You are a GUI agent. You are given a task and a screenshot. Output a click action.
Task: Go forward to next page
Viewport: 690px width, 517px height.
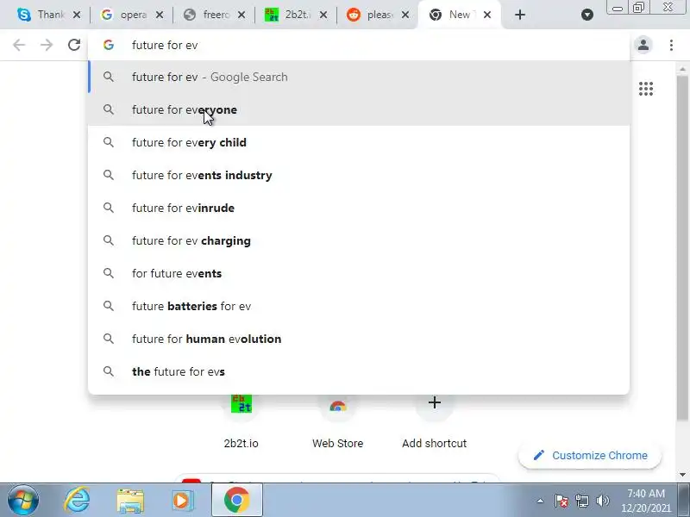coord(47,45)
